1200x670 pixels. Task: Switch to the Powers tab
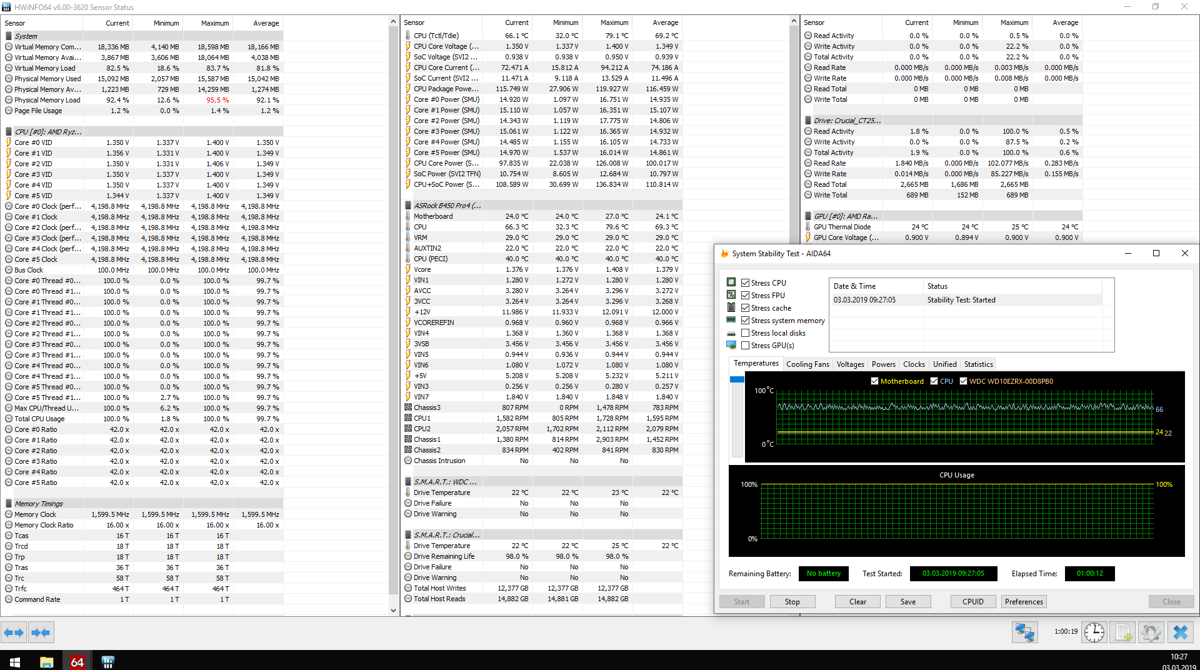click(x=884, y=364)
